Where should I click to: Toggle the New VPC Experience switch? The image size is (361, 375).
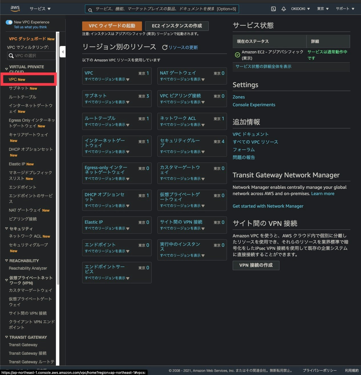[9, 22]
